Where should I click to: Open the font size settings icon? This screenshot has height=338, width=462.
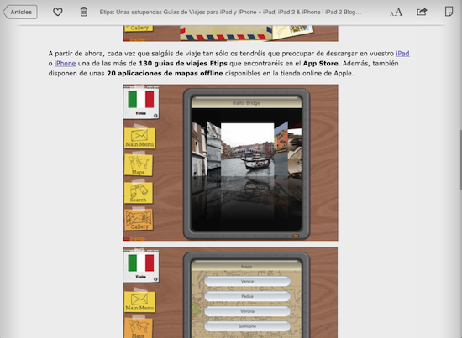396,12
